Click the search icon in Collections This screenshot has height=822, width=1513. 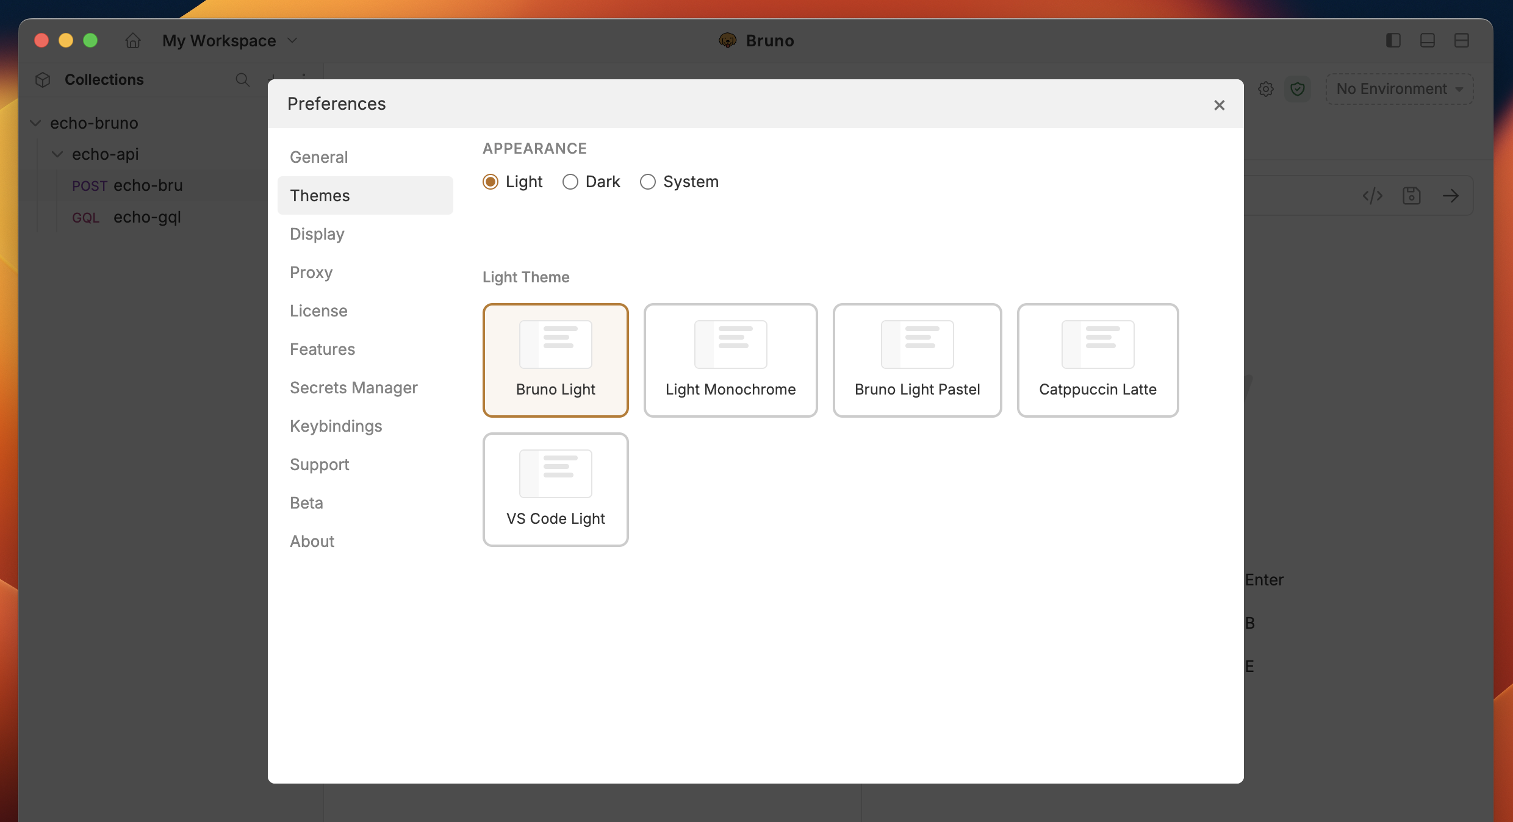coord(242,80)
